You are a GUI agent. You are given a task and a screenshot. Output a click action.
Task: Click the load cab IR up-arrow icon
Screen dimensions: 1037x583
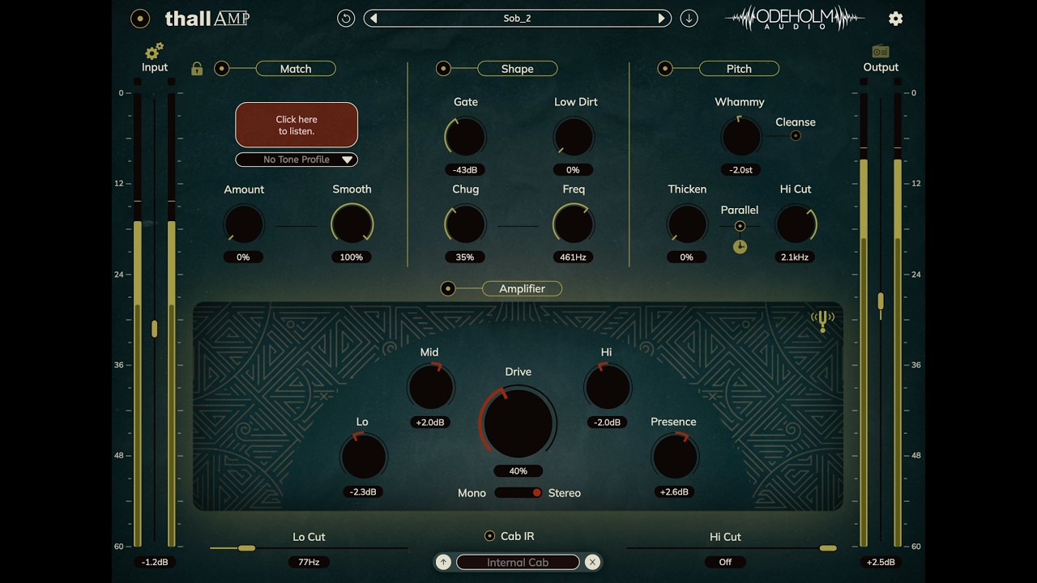point(443,562)
